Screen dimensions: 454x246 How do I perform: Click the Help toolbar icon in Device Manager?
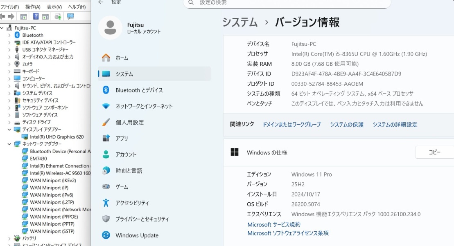pyautogui.click(x=36, y=17)
